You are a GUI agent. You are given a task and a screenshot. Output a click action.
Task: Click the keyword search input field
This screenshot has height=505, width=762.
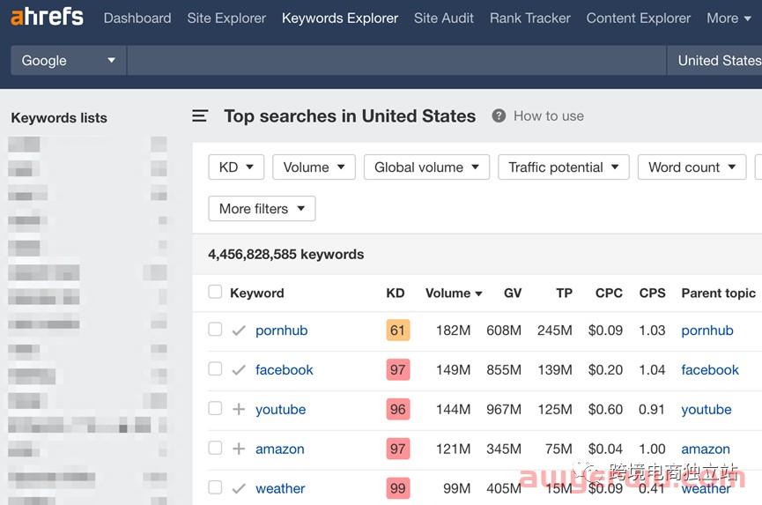(396, 60)
